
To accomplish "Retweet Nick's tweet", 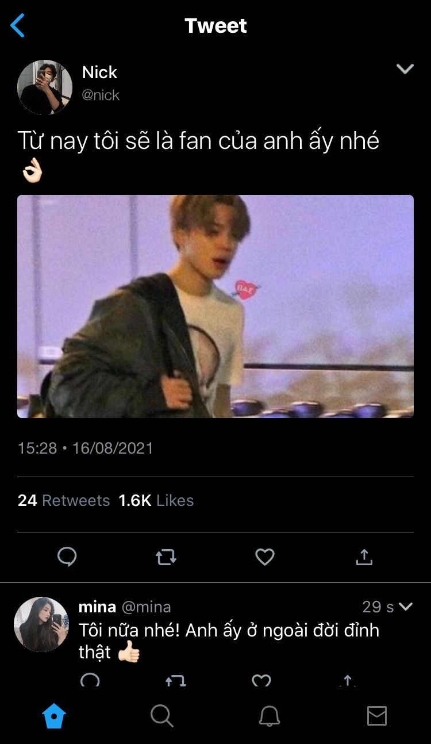I will tap(166, 557).
